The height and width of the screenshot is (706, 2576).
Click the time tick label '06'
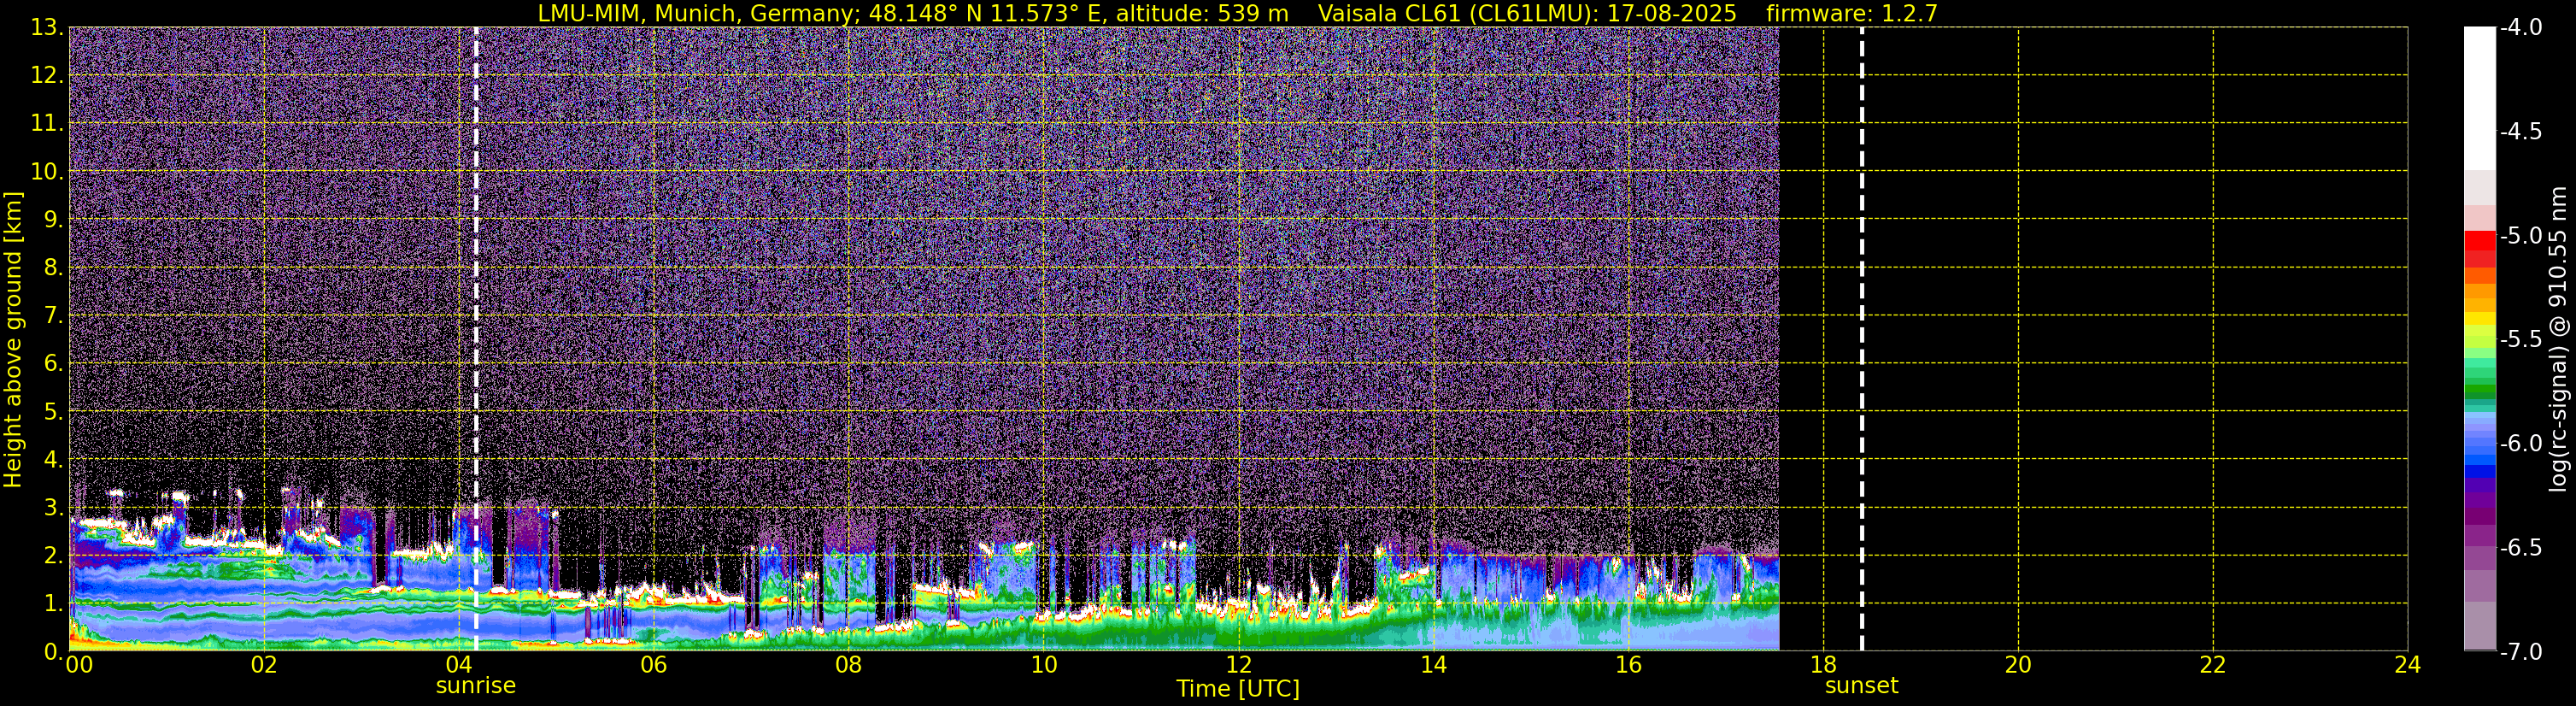[653, 665]
